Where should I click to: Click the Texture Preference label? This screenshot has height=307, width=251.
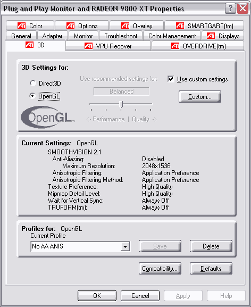[73, 187]
